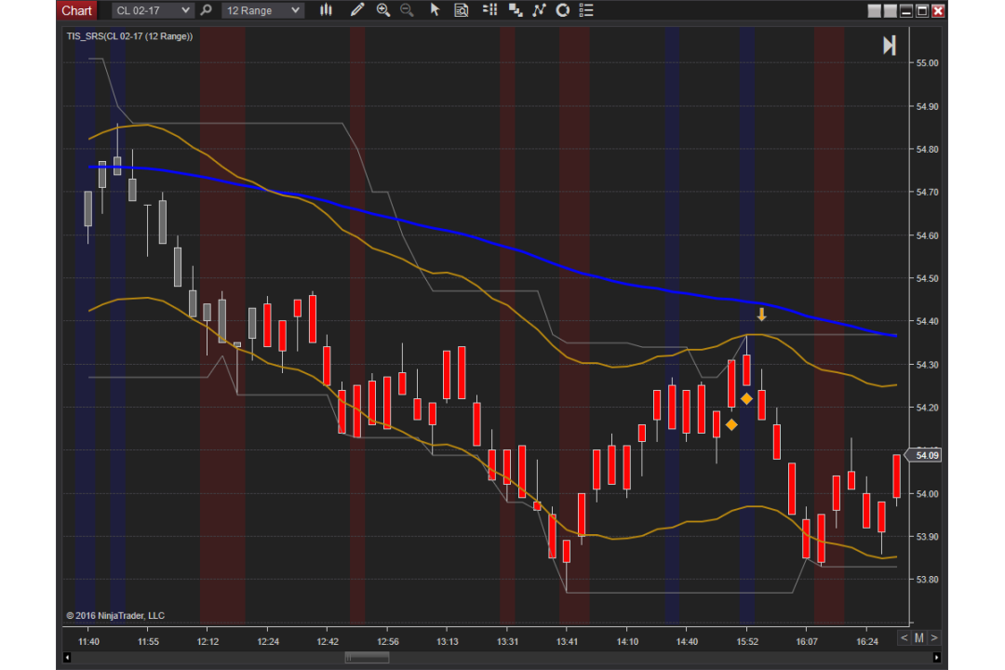
Task: Click the 12:42 time axis label
Action: tap(328, 641)
